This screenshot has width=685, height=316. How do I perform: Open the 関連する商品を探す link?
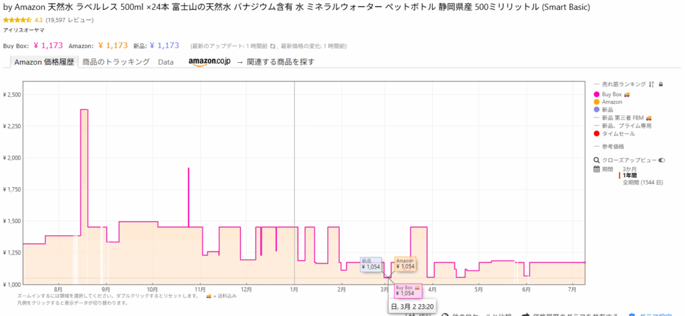tap(280, 62)
